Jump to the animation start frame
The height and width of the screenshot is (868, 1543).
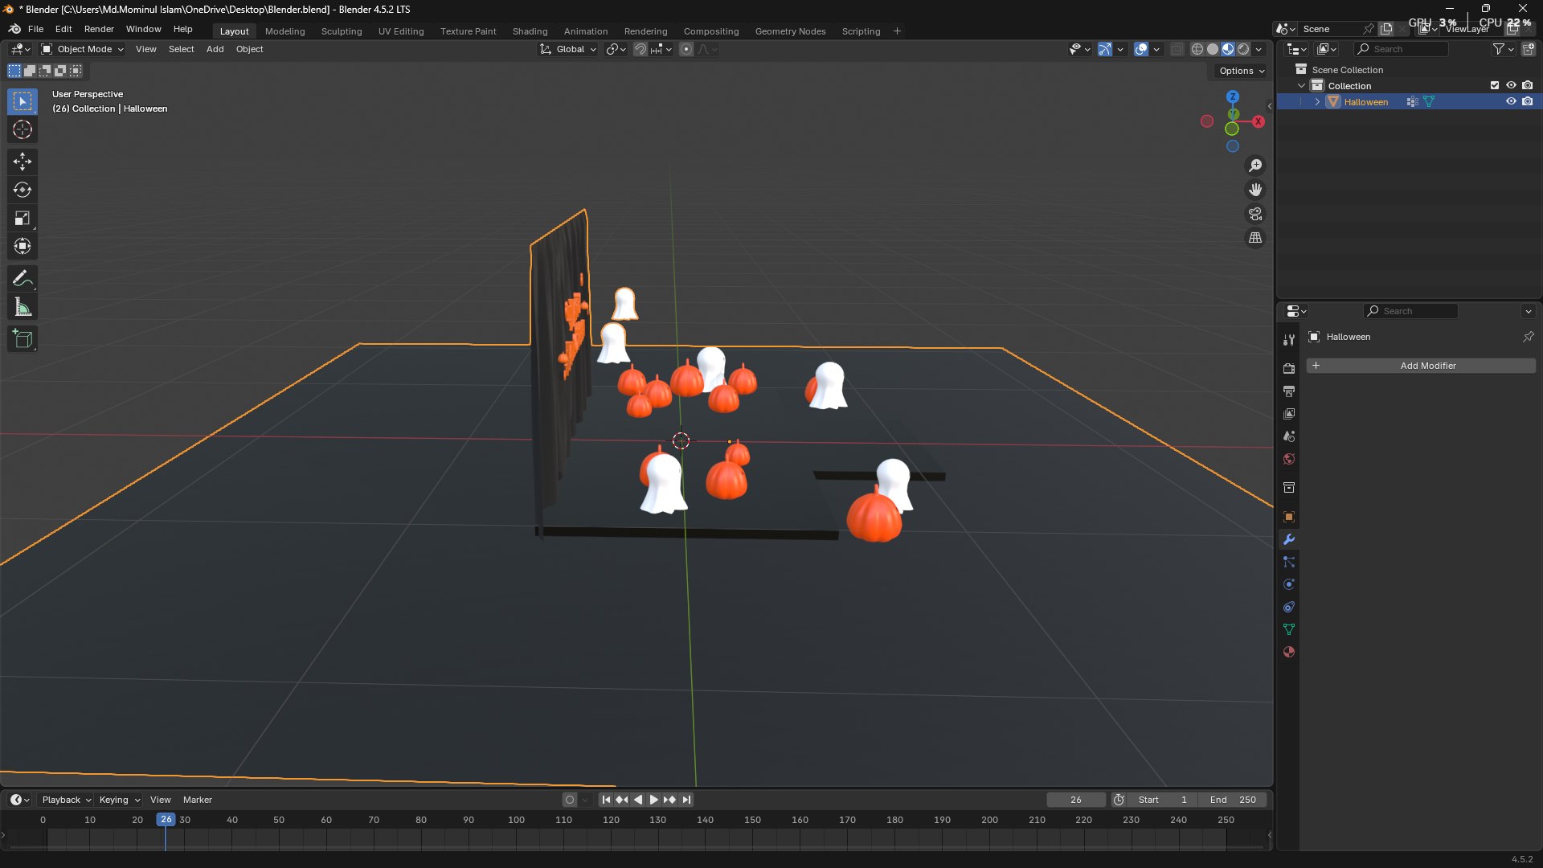(x=606, y=800)
